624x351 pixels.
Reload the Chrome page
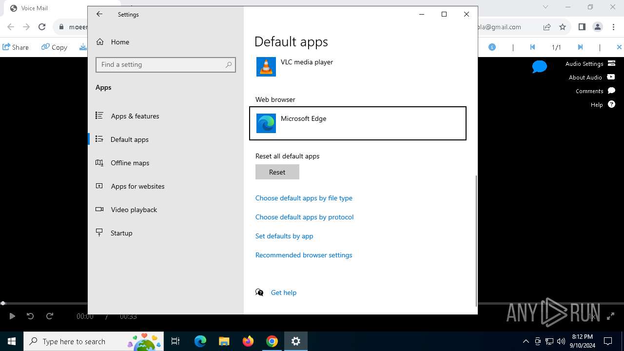(x=42, y=27)
